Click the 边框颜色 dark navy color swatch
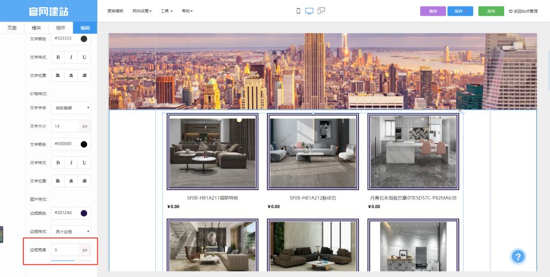550x277 pixels. point(84,213)
